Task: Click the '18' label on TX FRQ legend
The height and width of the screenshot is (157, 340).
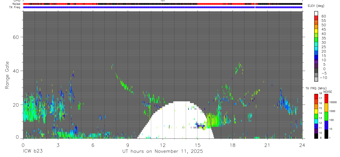Action: pyautogui.click(x=320, y=94)
